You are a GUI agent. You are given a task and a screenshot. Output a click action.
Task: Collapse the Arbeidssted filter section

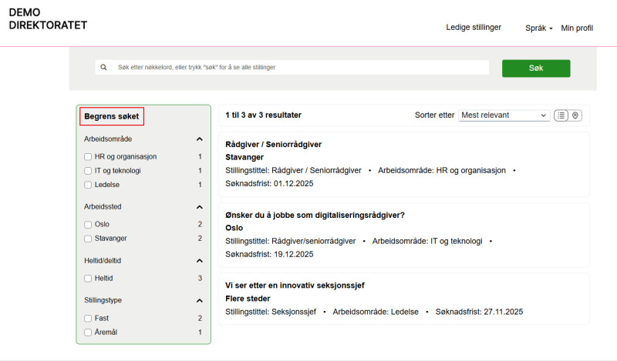tap(200, 207)
